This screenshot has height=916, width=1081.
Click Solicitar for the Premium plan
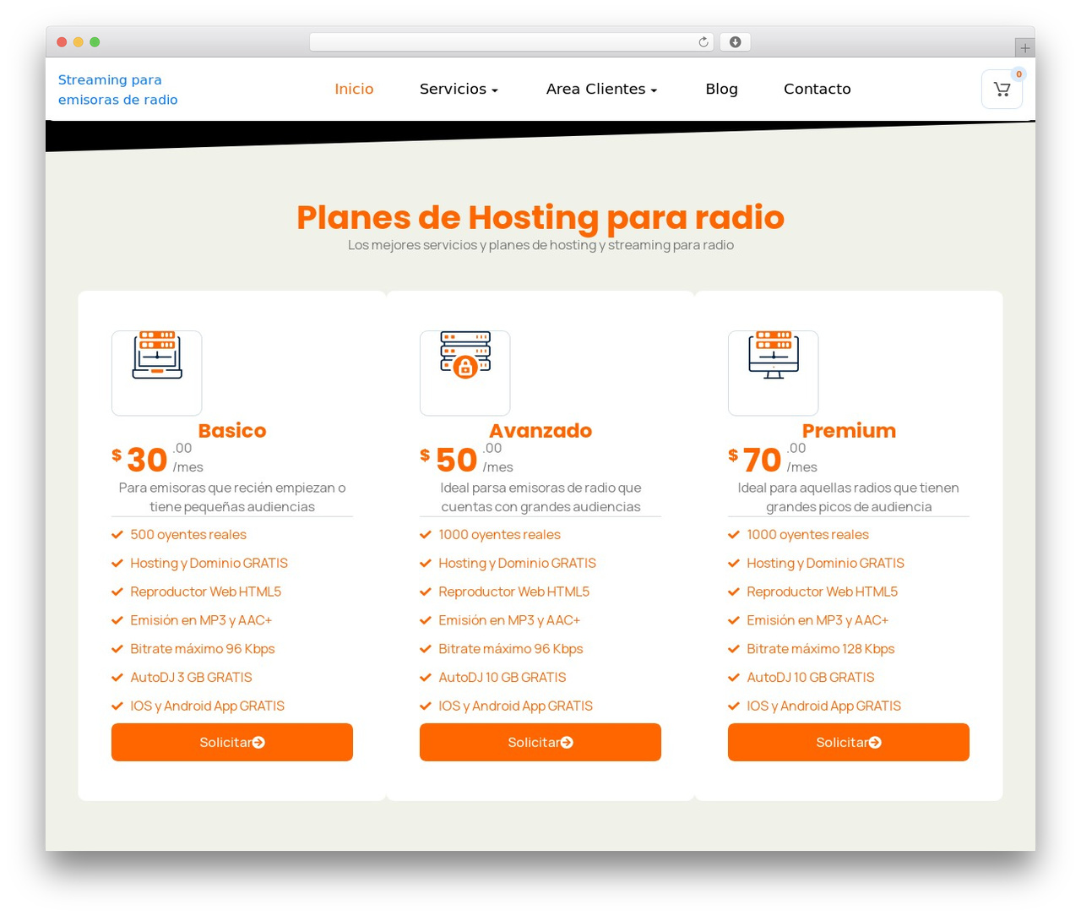coord(849,742)
